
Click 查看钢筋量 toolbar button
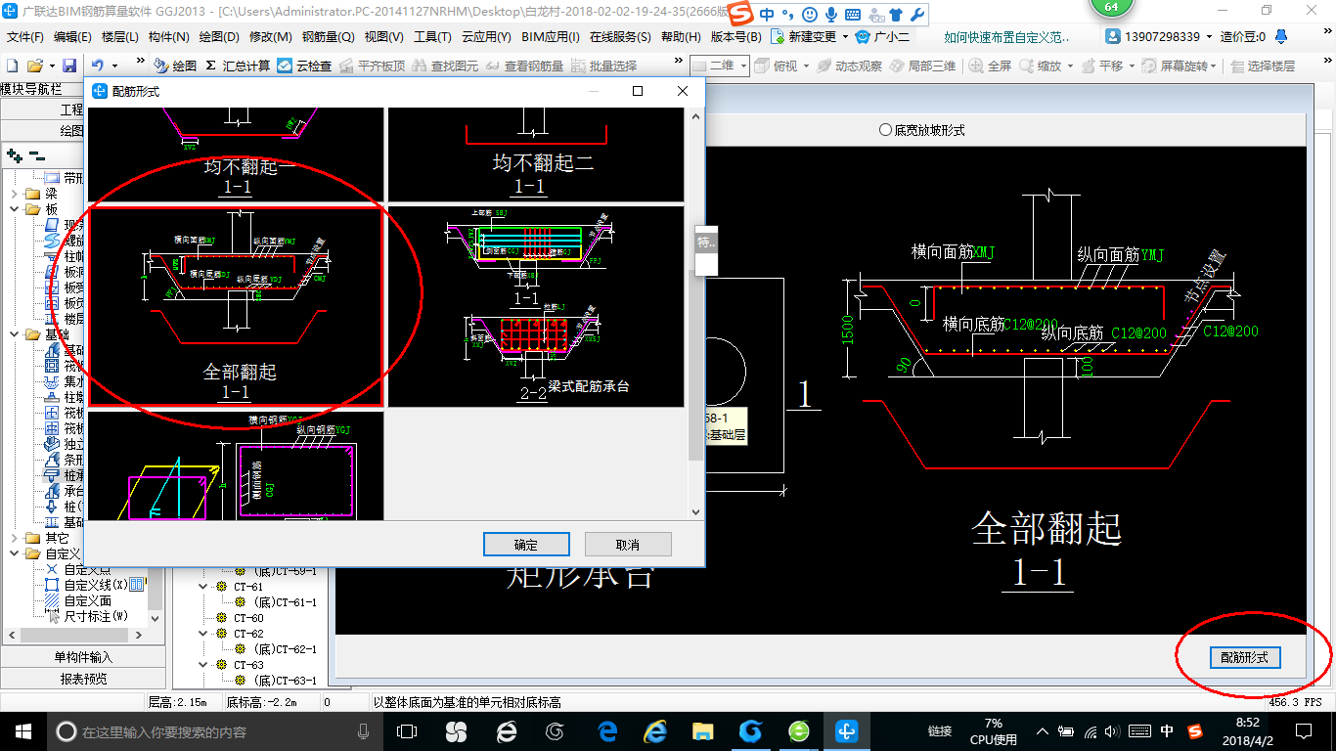point(524,66)
